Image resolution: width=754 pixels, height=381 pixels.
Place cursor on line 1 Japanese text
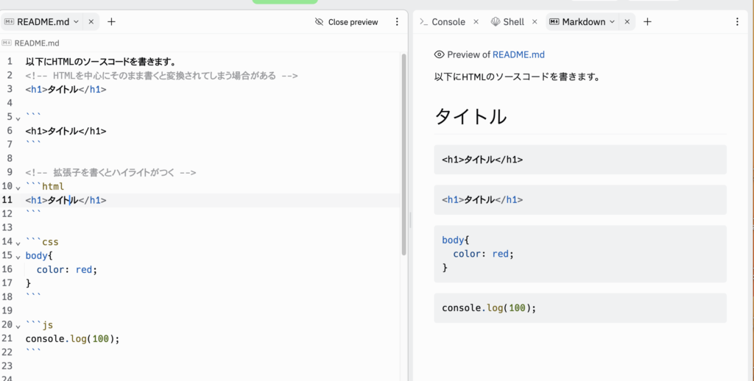pyautogui.click(x=101, y=62)
